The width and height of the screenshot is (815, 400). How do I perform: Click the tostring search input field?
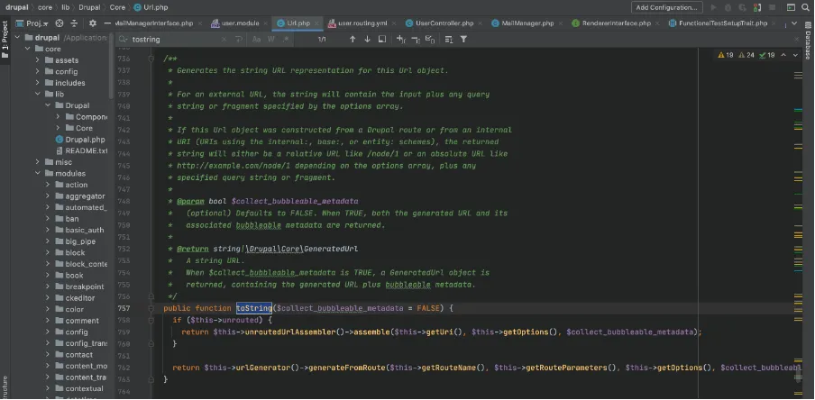pyautogui.click(x=174, y=39)
